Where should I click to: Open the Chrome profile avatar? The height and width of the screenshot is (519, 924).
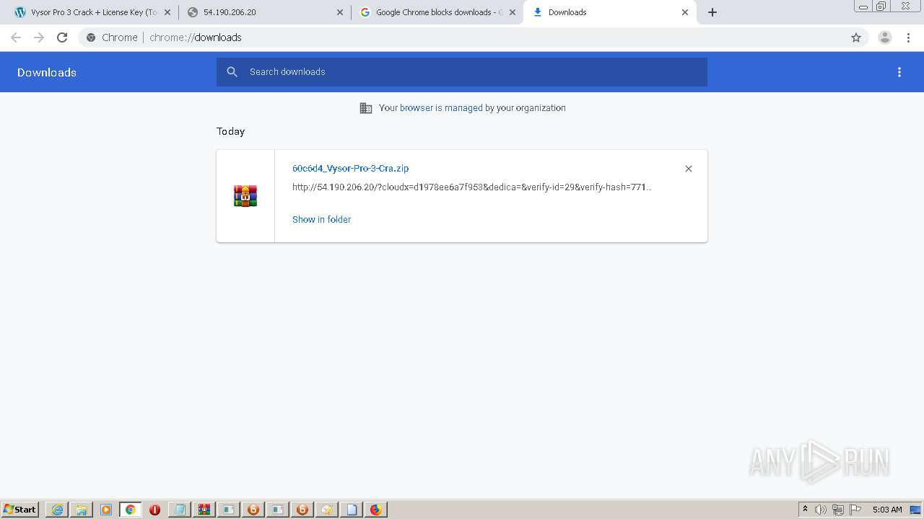coord(885,37)
